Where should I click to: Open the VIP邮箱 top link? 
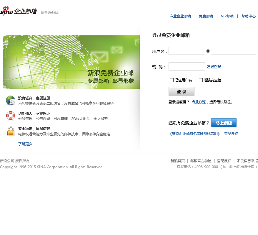(227, 16)
